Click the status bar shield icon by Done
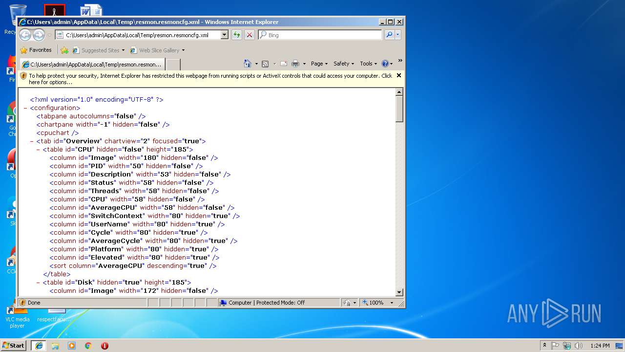 [x=22, y=303]
